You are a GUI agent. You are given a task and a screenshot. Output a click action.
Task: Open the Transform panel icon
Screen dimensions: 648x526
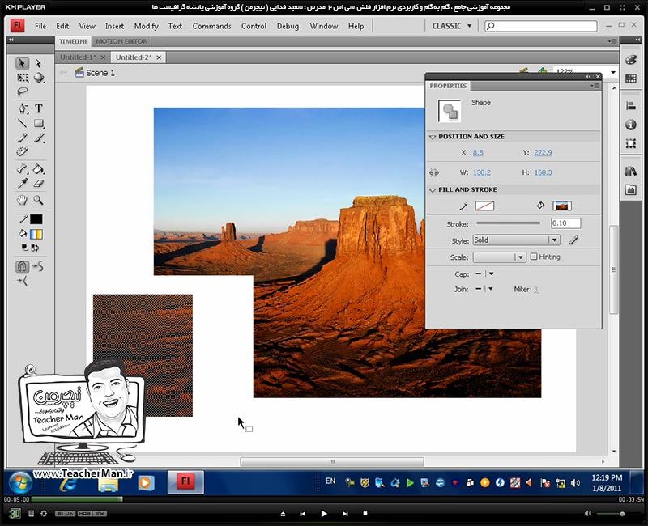631,143
